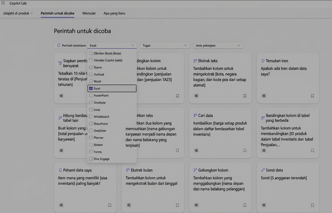The height and width of the screenshot is (213, 332).
Task: Open the "Tugas" dropdown
Action: point(165,45)
